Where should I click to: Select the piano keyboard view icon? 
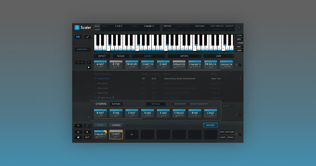point(78,37)
